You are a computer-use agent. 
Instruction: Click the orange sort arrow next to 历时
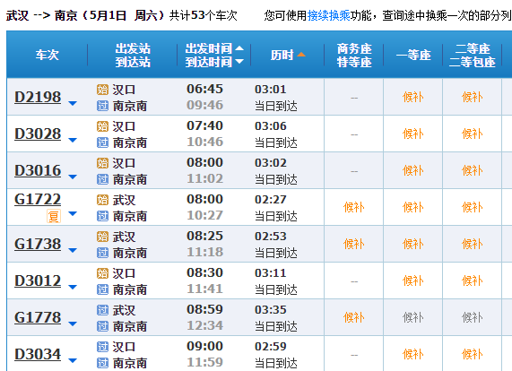pyautogui.click(x=301, y=55)
